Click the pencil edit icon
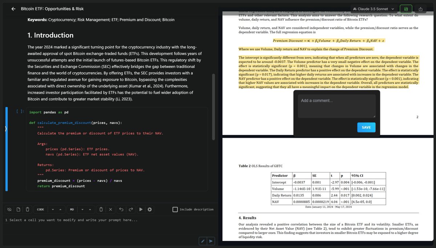 click(203, 241)
